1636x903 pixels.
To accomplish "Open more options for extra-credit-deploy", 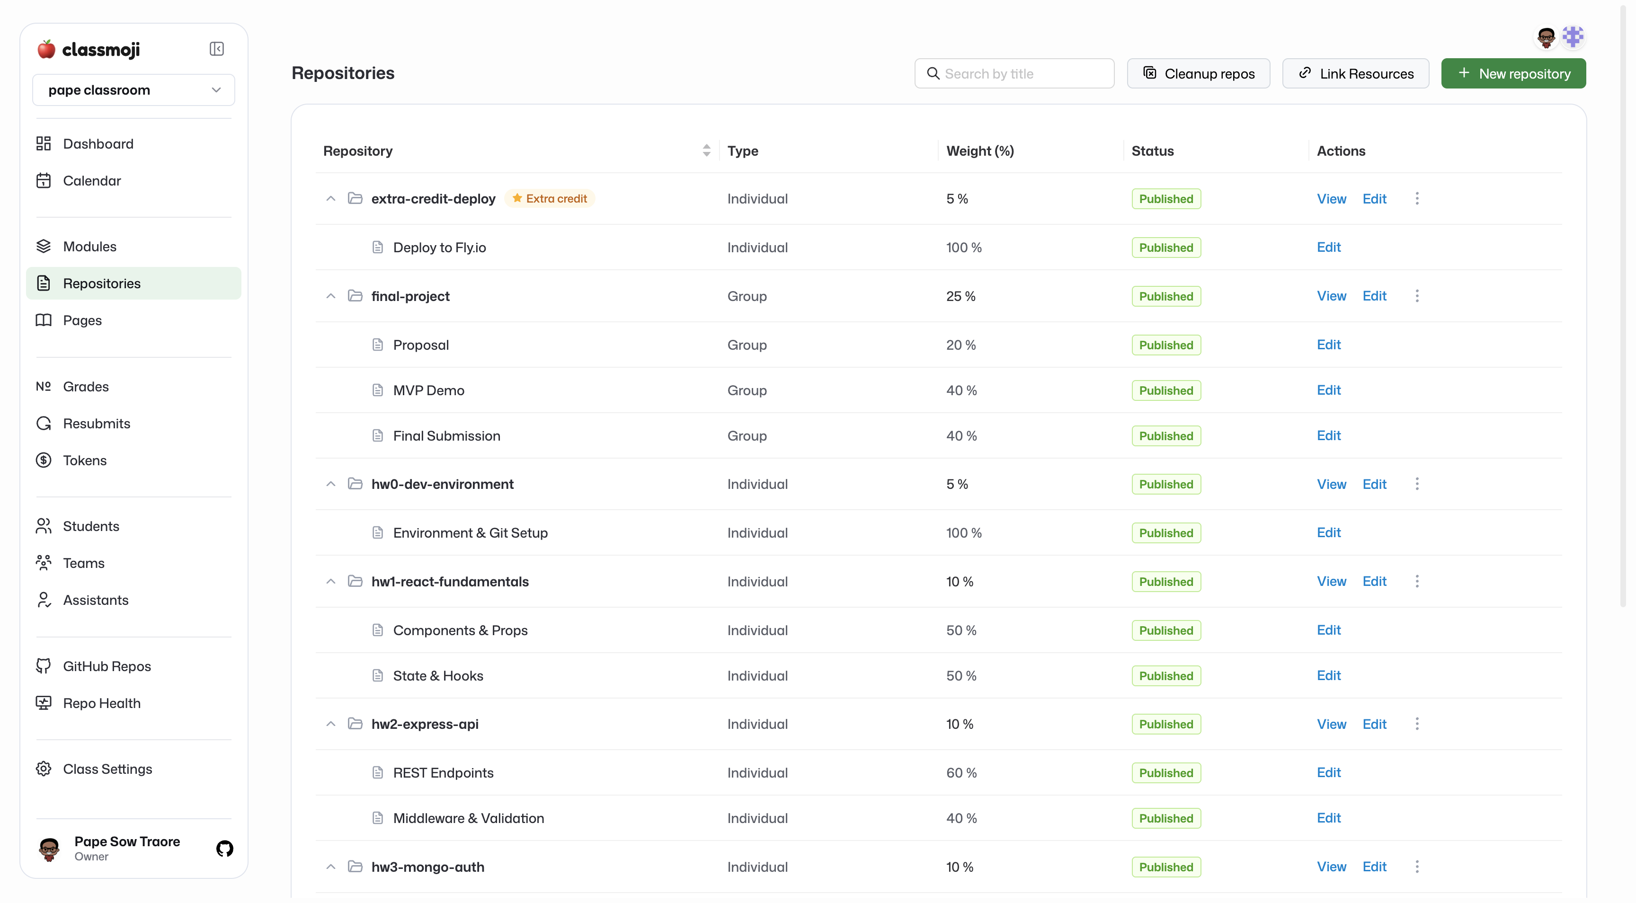I will tap(1417, 199).
